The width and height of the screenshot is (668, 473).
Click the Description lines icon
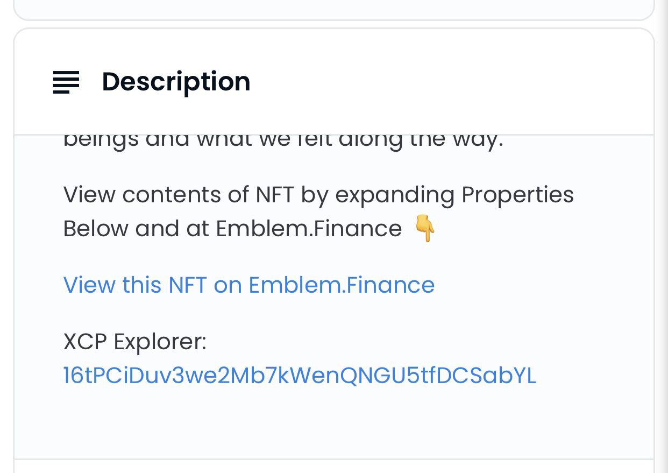tap(66, 82)
